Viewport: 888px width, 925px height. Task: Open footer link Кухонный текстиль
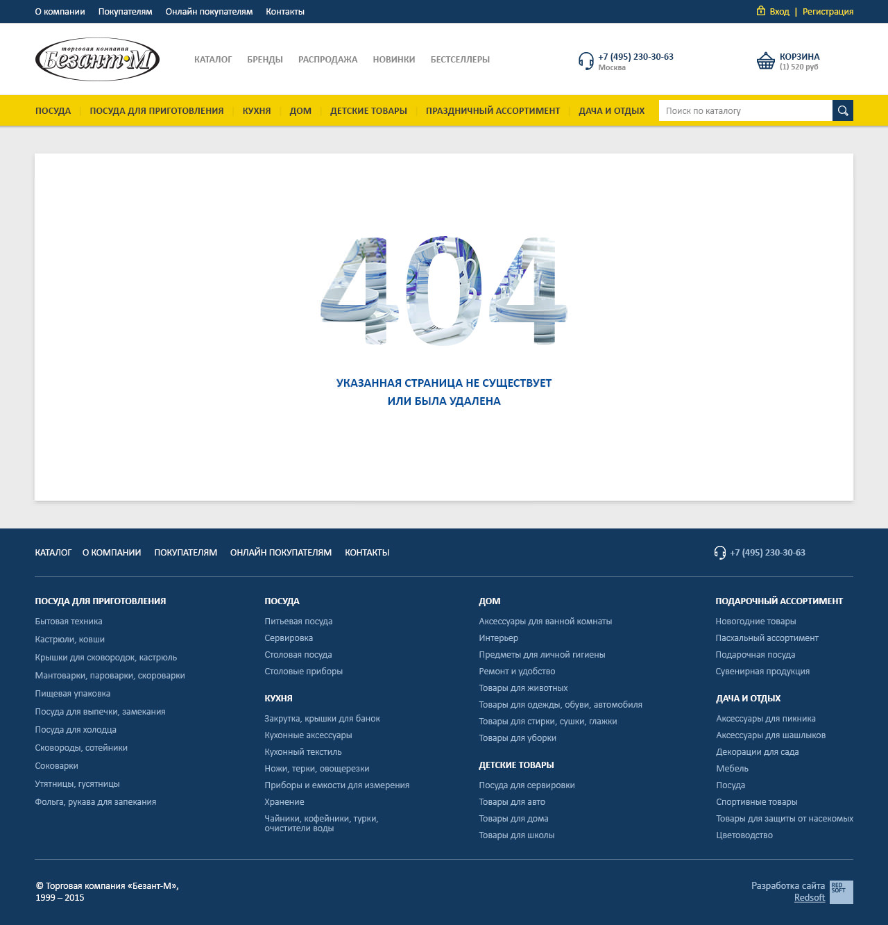click(303, 752)
